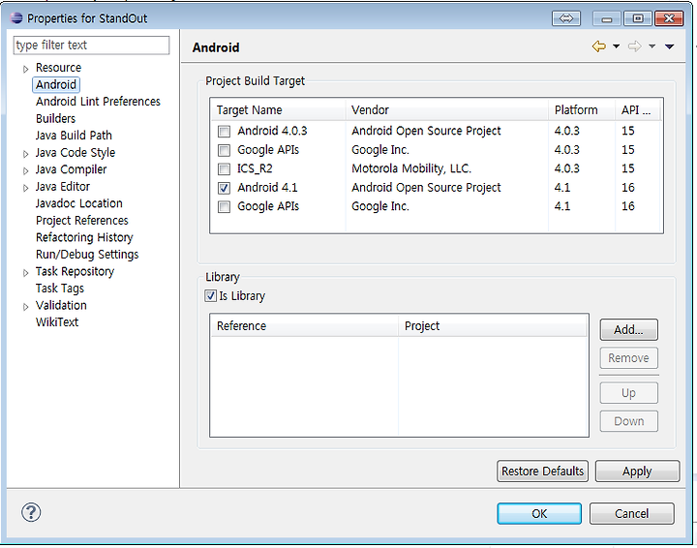Click API level 16 in Android 4.1 row

coord(628,188)
